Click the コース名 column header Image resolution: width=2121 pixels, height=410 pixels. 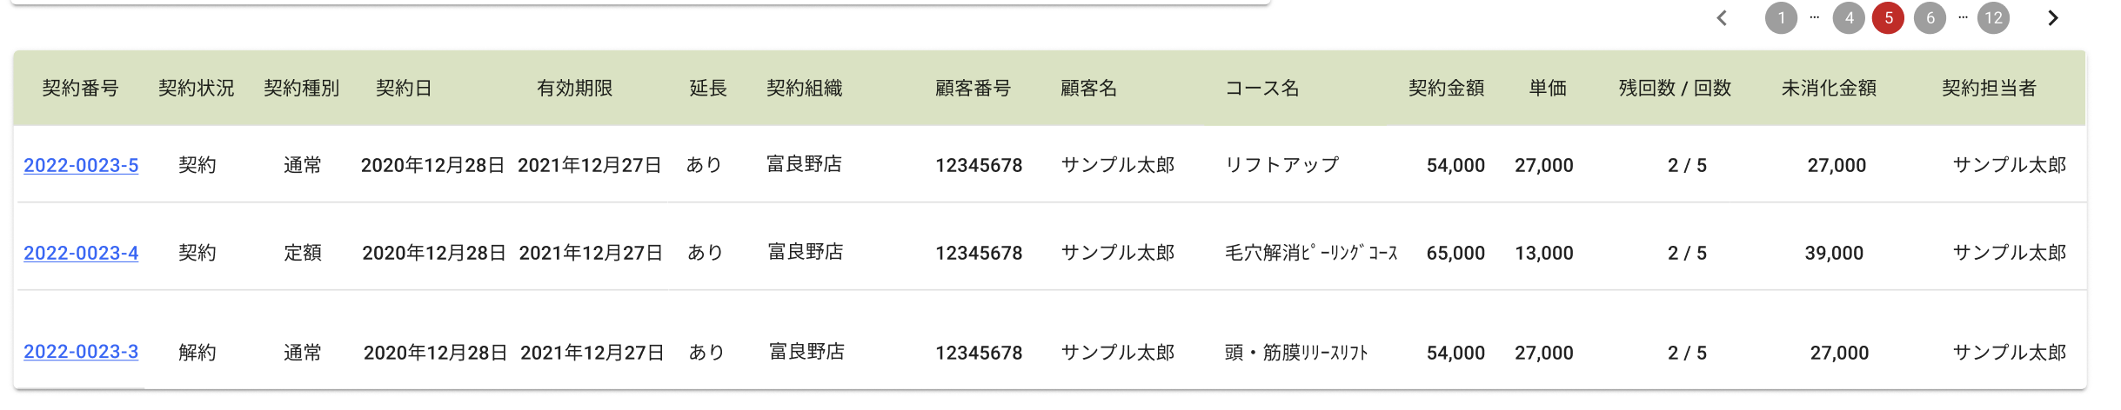pos(1261,89)
